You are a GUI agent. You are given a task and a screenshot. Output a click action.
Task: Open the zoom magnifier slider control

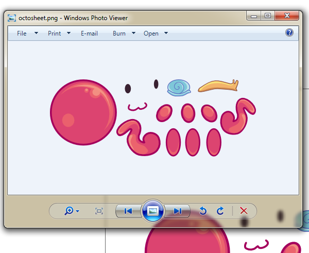coord(72,211)
